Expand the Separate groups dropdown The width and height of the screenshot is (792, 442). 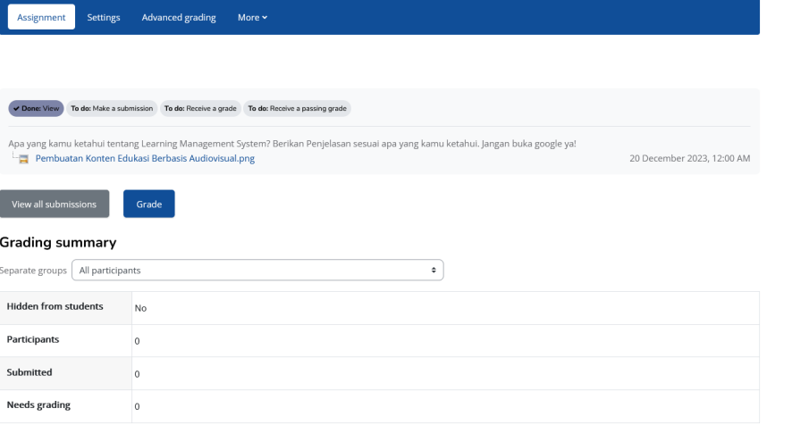coord(257,270)
